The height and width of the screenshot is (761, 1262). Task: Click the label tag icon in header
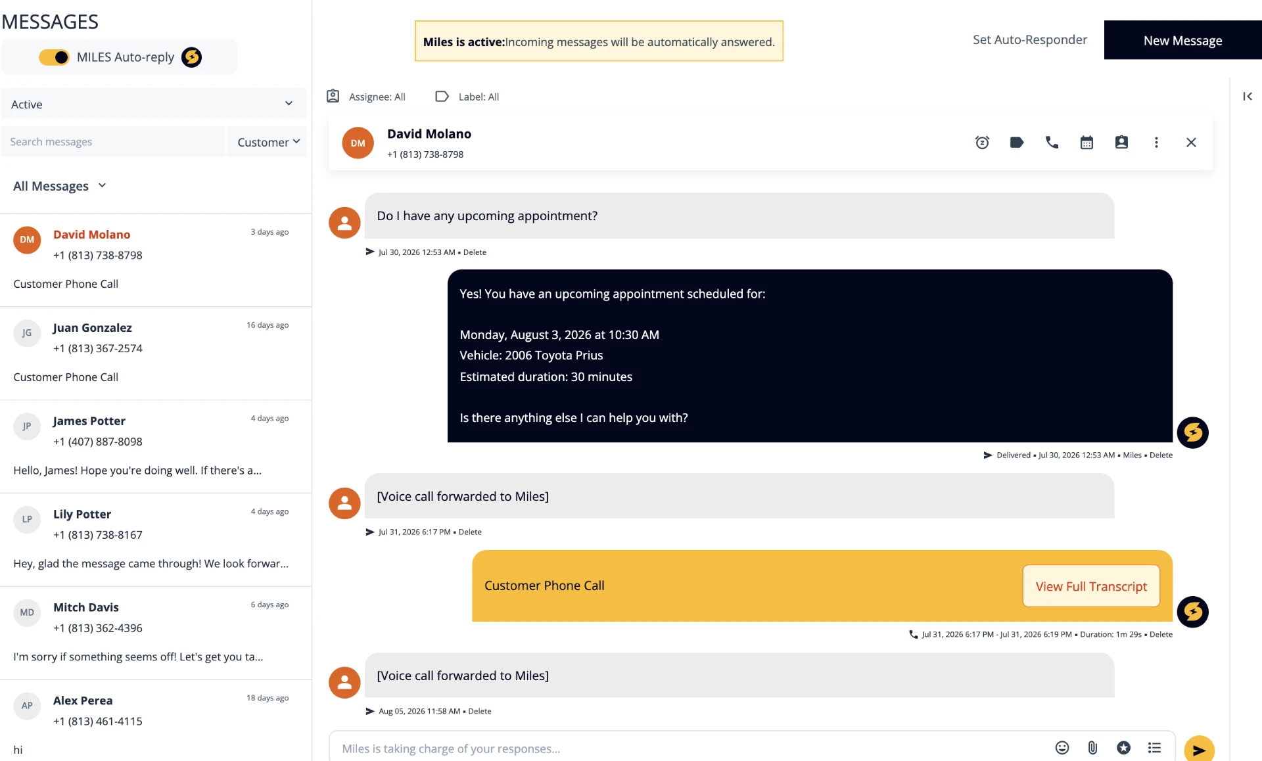coord(1017,143)
